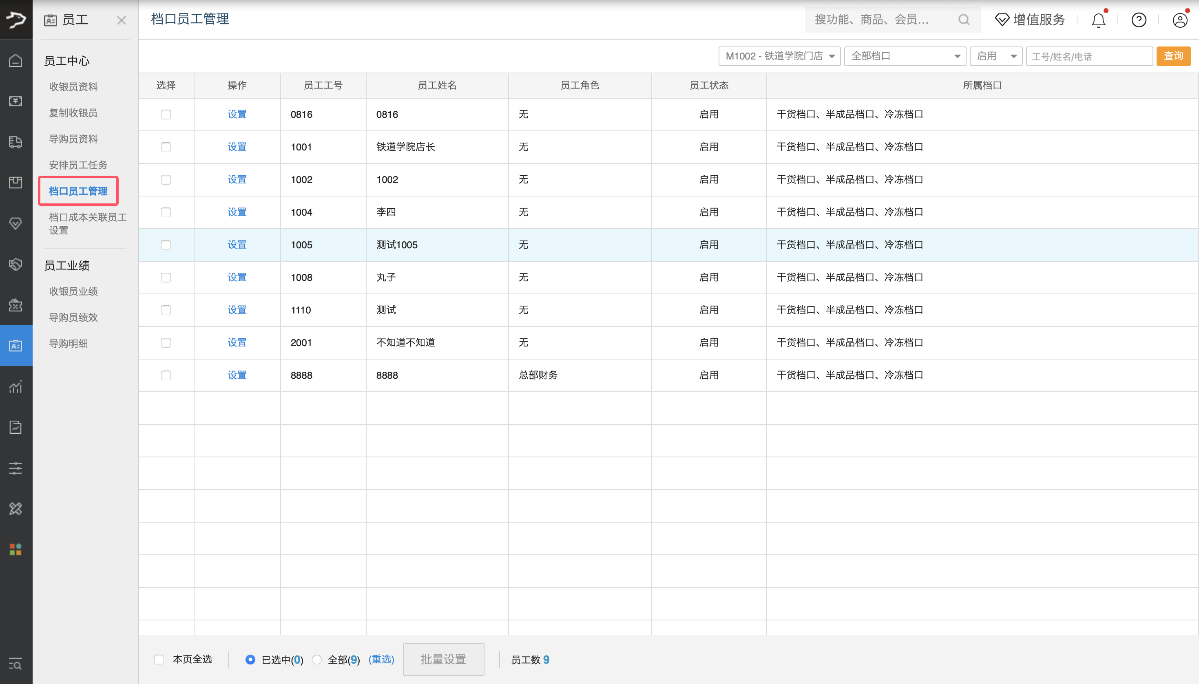Check the box for employee 1004 李四
Screen dimensions: 1199x684
point(166,212)
